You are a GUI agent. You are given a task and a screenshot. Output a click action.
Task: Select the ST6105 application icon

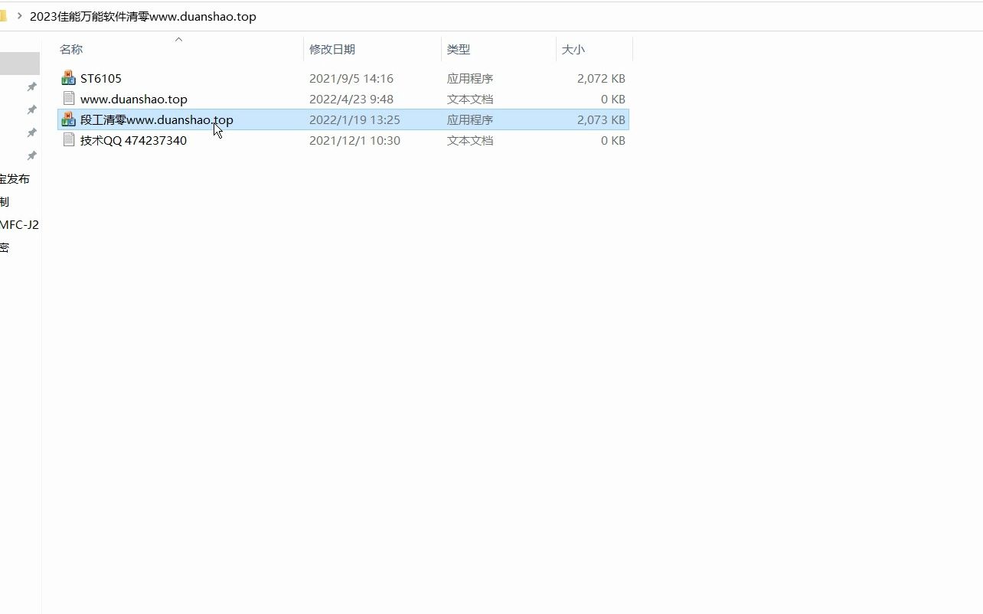coord(69,78)
